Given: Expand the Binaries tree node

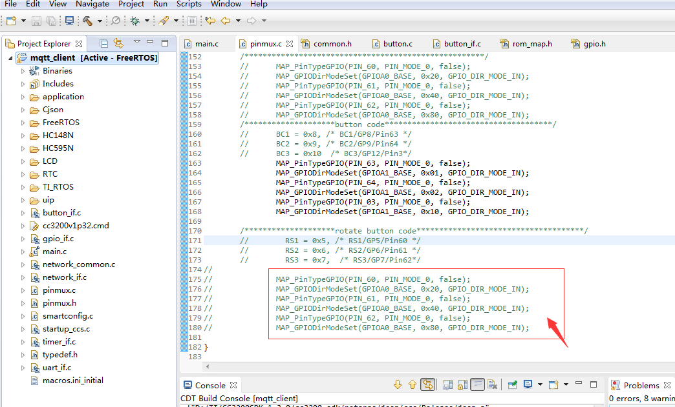Looking at the screenshot, I should pos(23,71).
